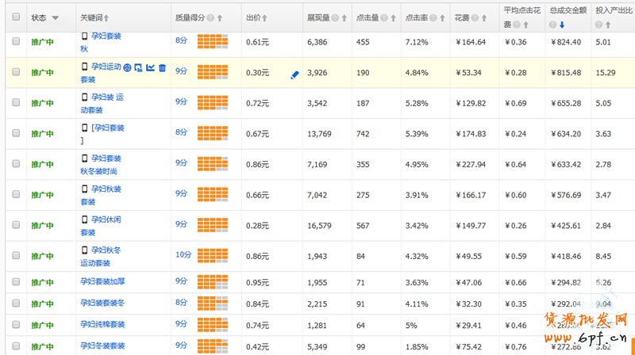Click mobile phone icon beside 孕妇秋装套装
The image size is (635, 355).
pyautogui.click(x=85, y=189)
